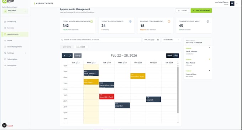Click the User Management person icon
242x130 pixels.
(x=5, y=47)
